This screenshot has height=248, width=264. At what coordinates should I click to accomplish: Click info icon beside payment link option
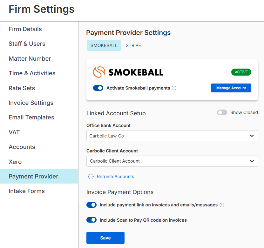click(222, 205)
